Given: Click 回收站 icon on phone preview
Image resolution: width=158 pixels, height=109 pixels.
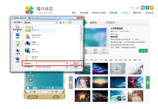Looking at the screenshot, I should 31,81.
